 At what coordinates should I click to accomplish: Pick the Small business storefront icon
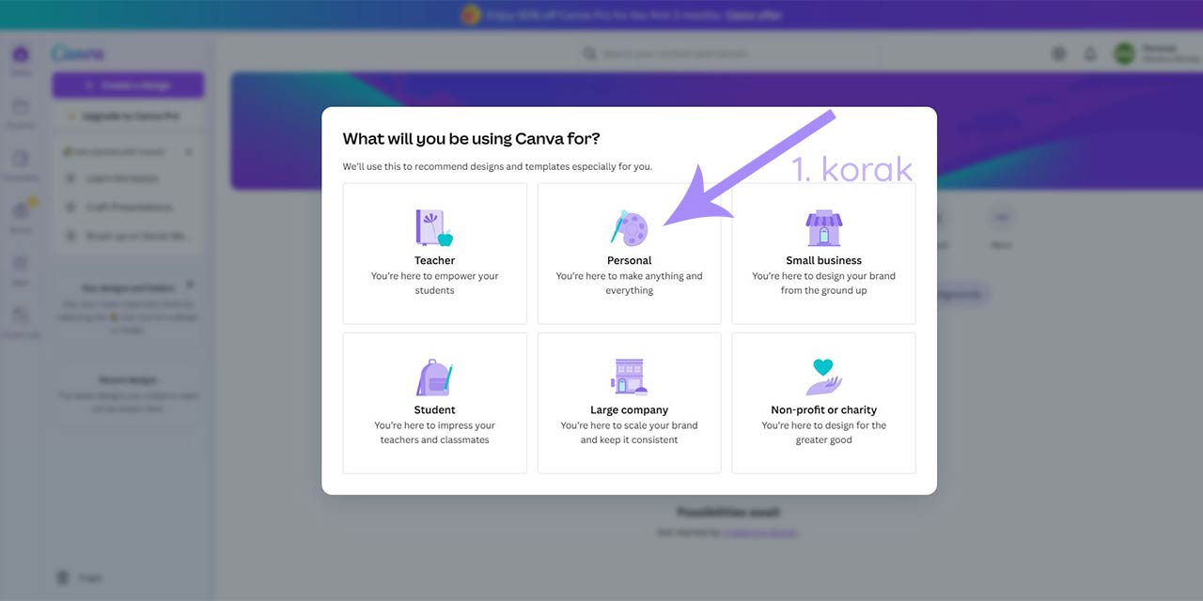[823, 228]
